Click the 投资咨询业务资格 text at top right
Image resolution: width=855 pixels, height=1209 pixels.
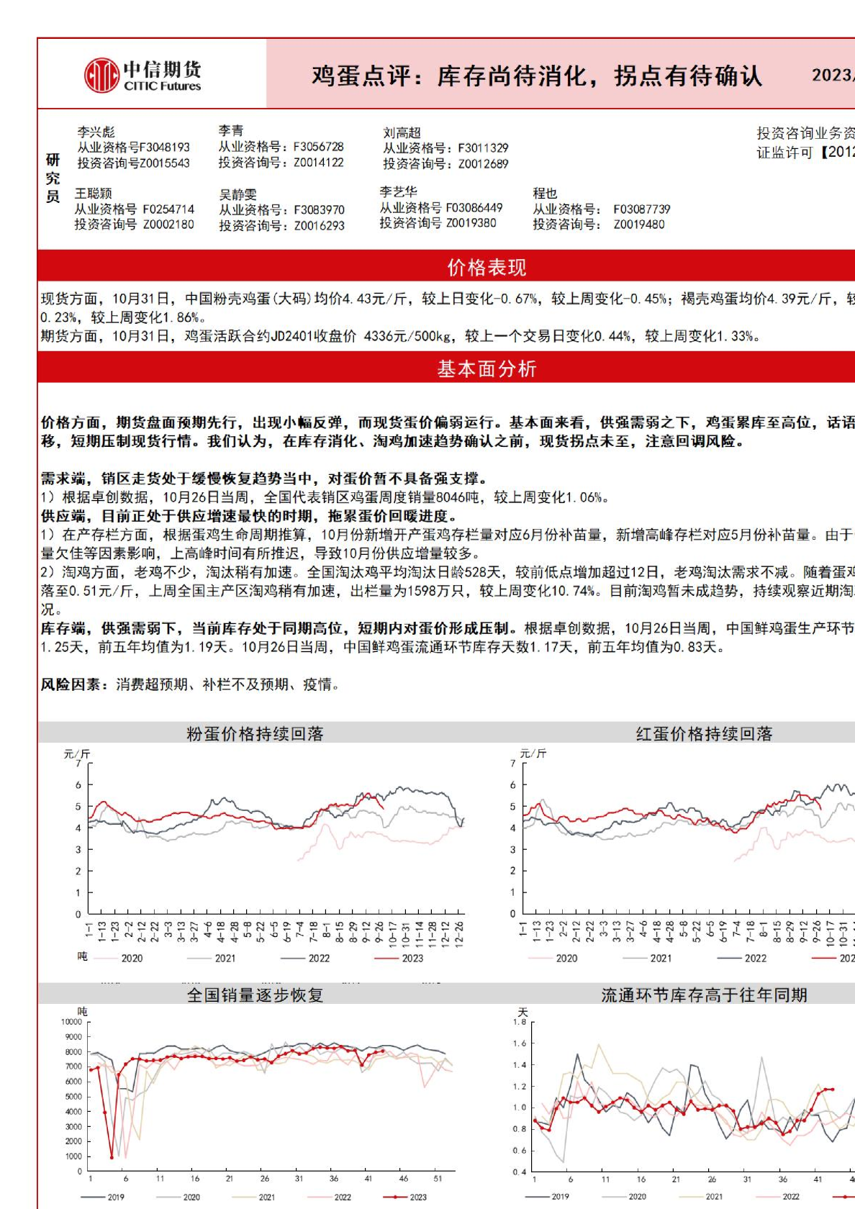click(x=805, y=133)
